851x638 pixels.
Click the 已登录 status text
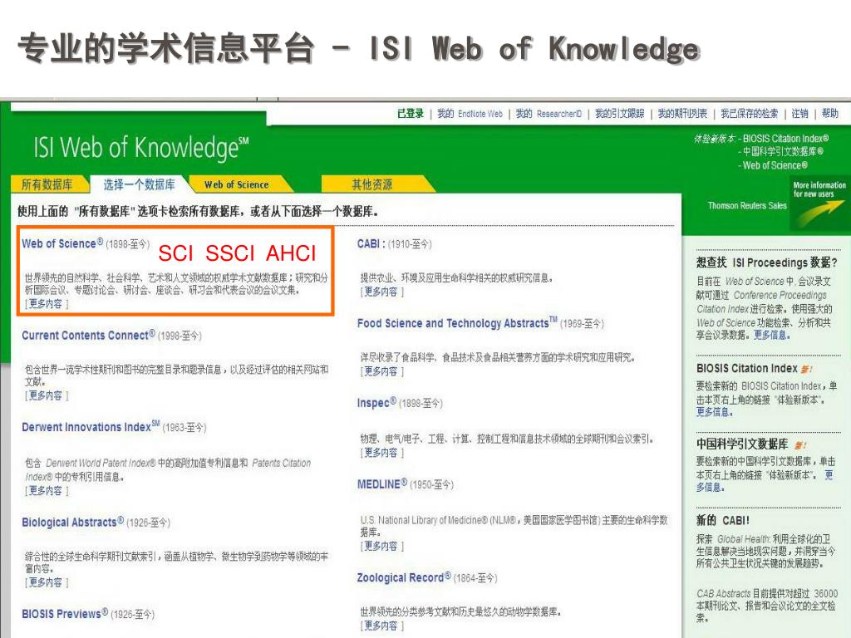pos(411,113)
